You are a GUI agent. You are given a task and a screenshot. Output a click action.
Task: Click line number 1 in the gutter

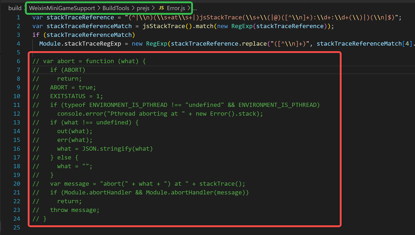[19, 18]
